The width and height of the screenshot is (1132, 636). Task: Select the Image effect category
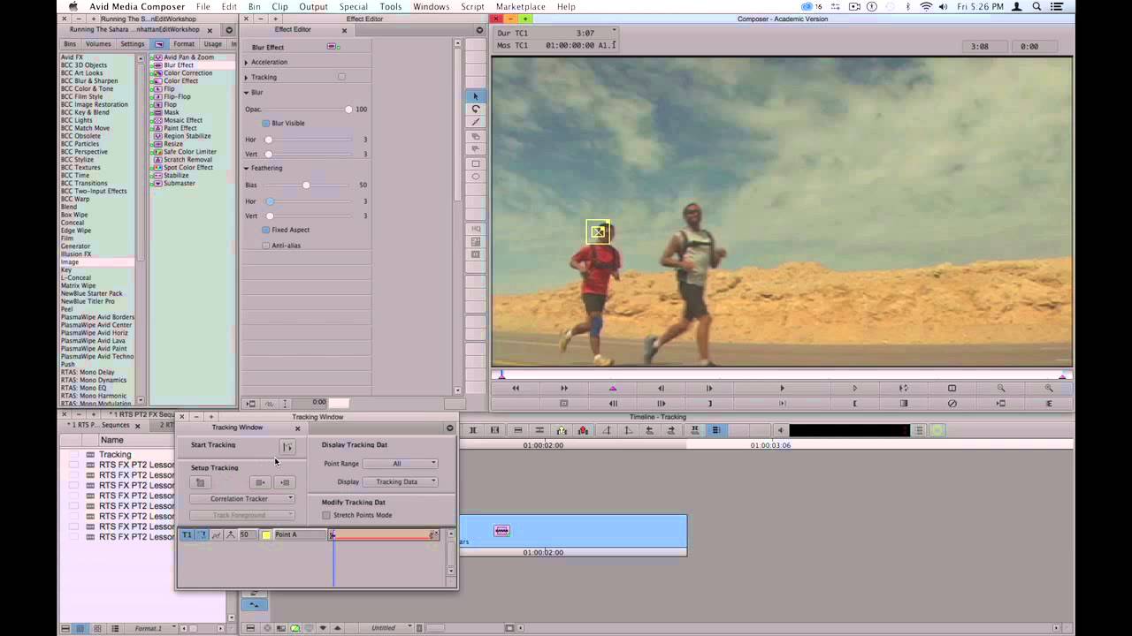70,262
